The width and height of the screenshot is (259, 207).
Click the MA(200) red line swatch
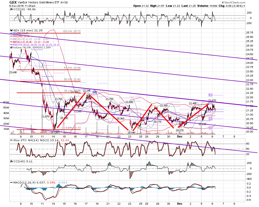click(11, 36)
